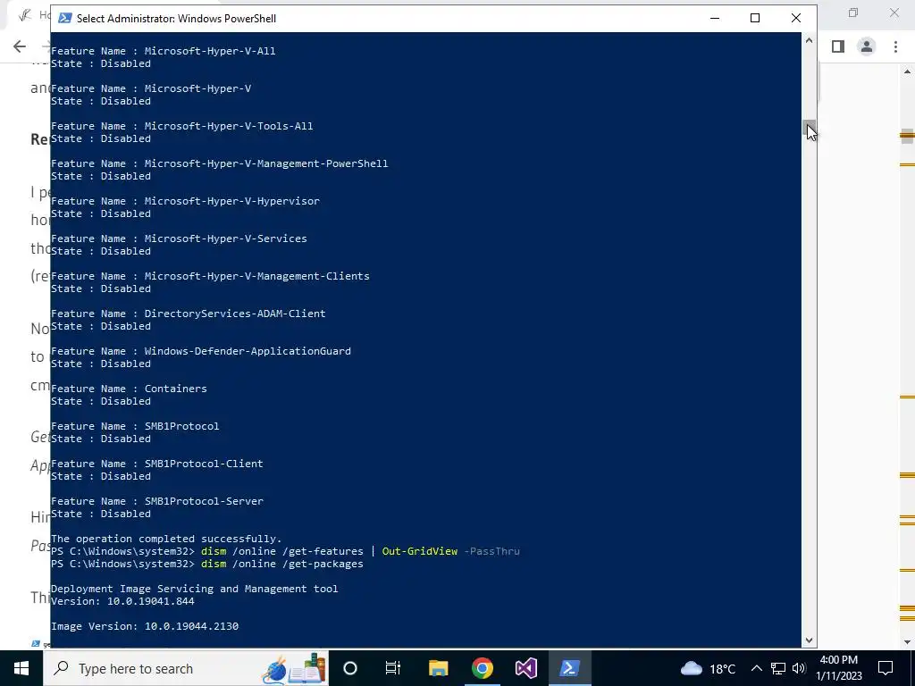This screenshot has height=686, width=915.
Task: Click the SMB1Protocol-Client feature name
Action: tap(204, 464)
